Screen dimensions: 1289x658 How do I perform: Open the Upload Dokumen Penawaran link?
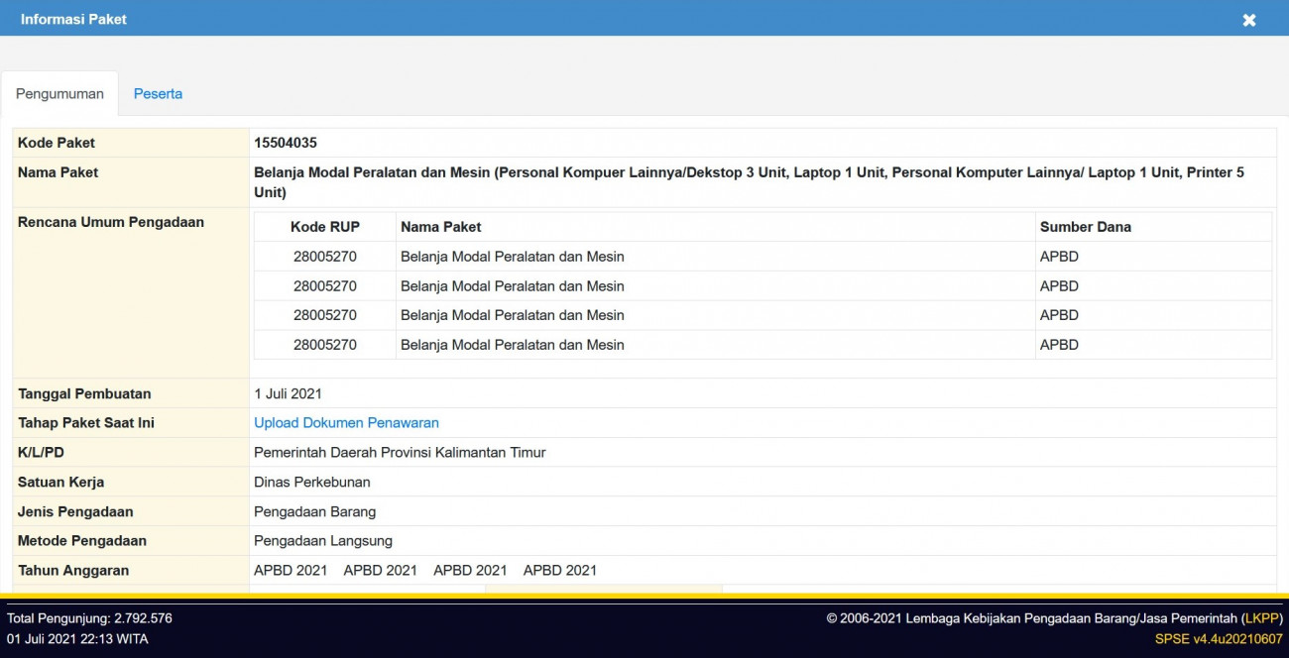346,422
